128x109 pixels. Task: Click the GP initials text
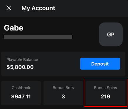(x=111, y=35)
